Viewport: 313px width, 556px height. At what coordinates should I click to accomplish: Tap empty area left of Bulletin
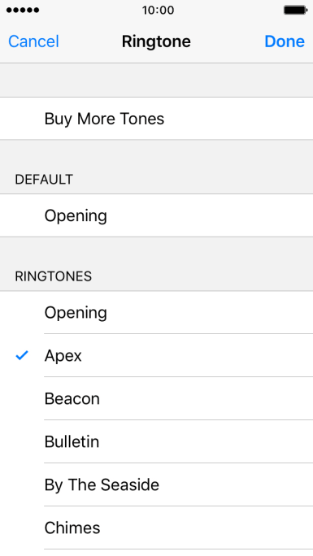point(22,441)
